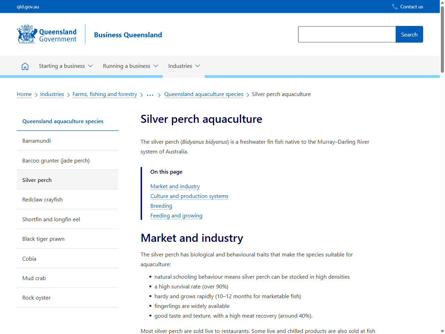Open the Market and industry page link
The height and width of the screenshot is (334, 445).
pyautogui.click(x=175, y=186)
